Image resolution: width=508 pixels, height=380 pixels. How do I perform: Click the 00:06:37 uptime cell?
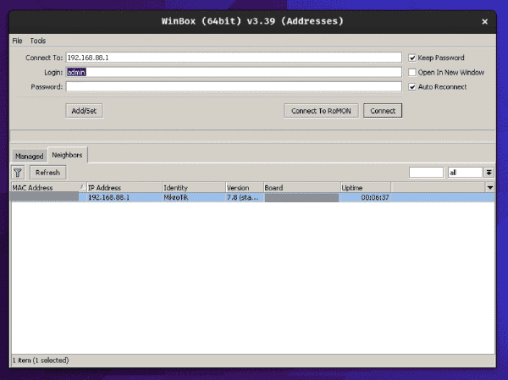(x=366, y=197)
